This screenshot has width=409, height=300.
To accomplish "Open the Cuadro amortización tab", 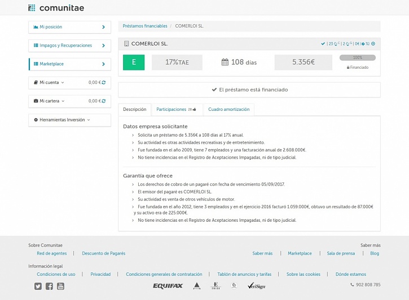I will [x=228, y=109].
